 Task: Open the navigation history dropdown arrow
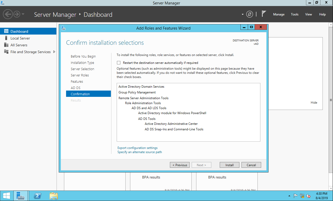pos(23,14)
